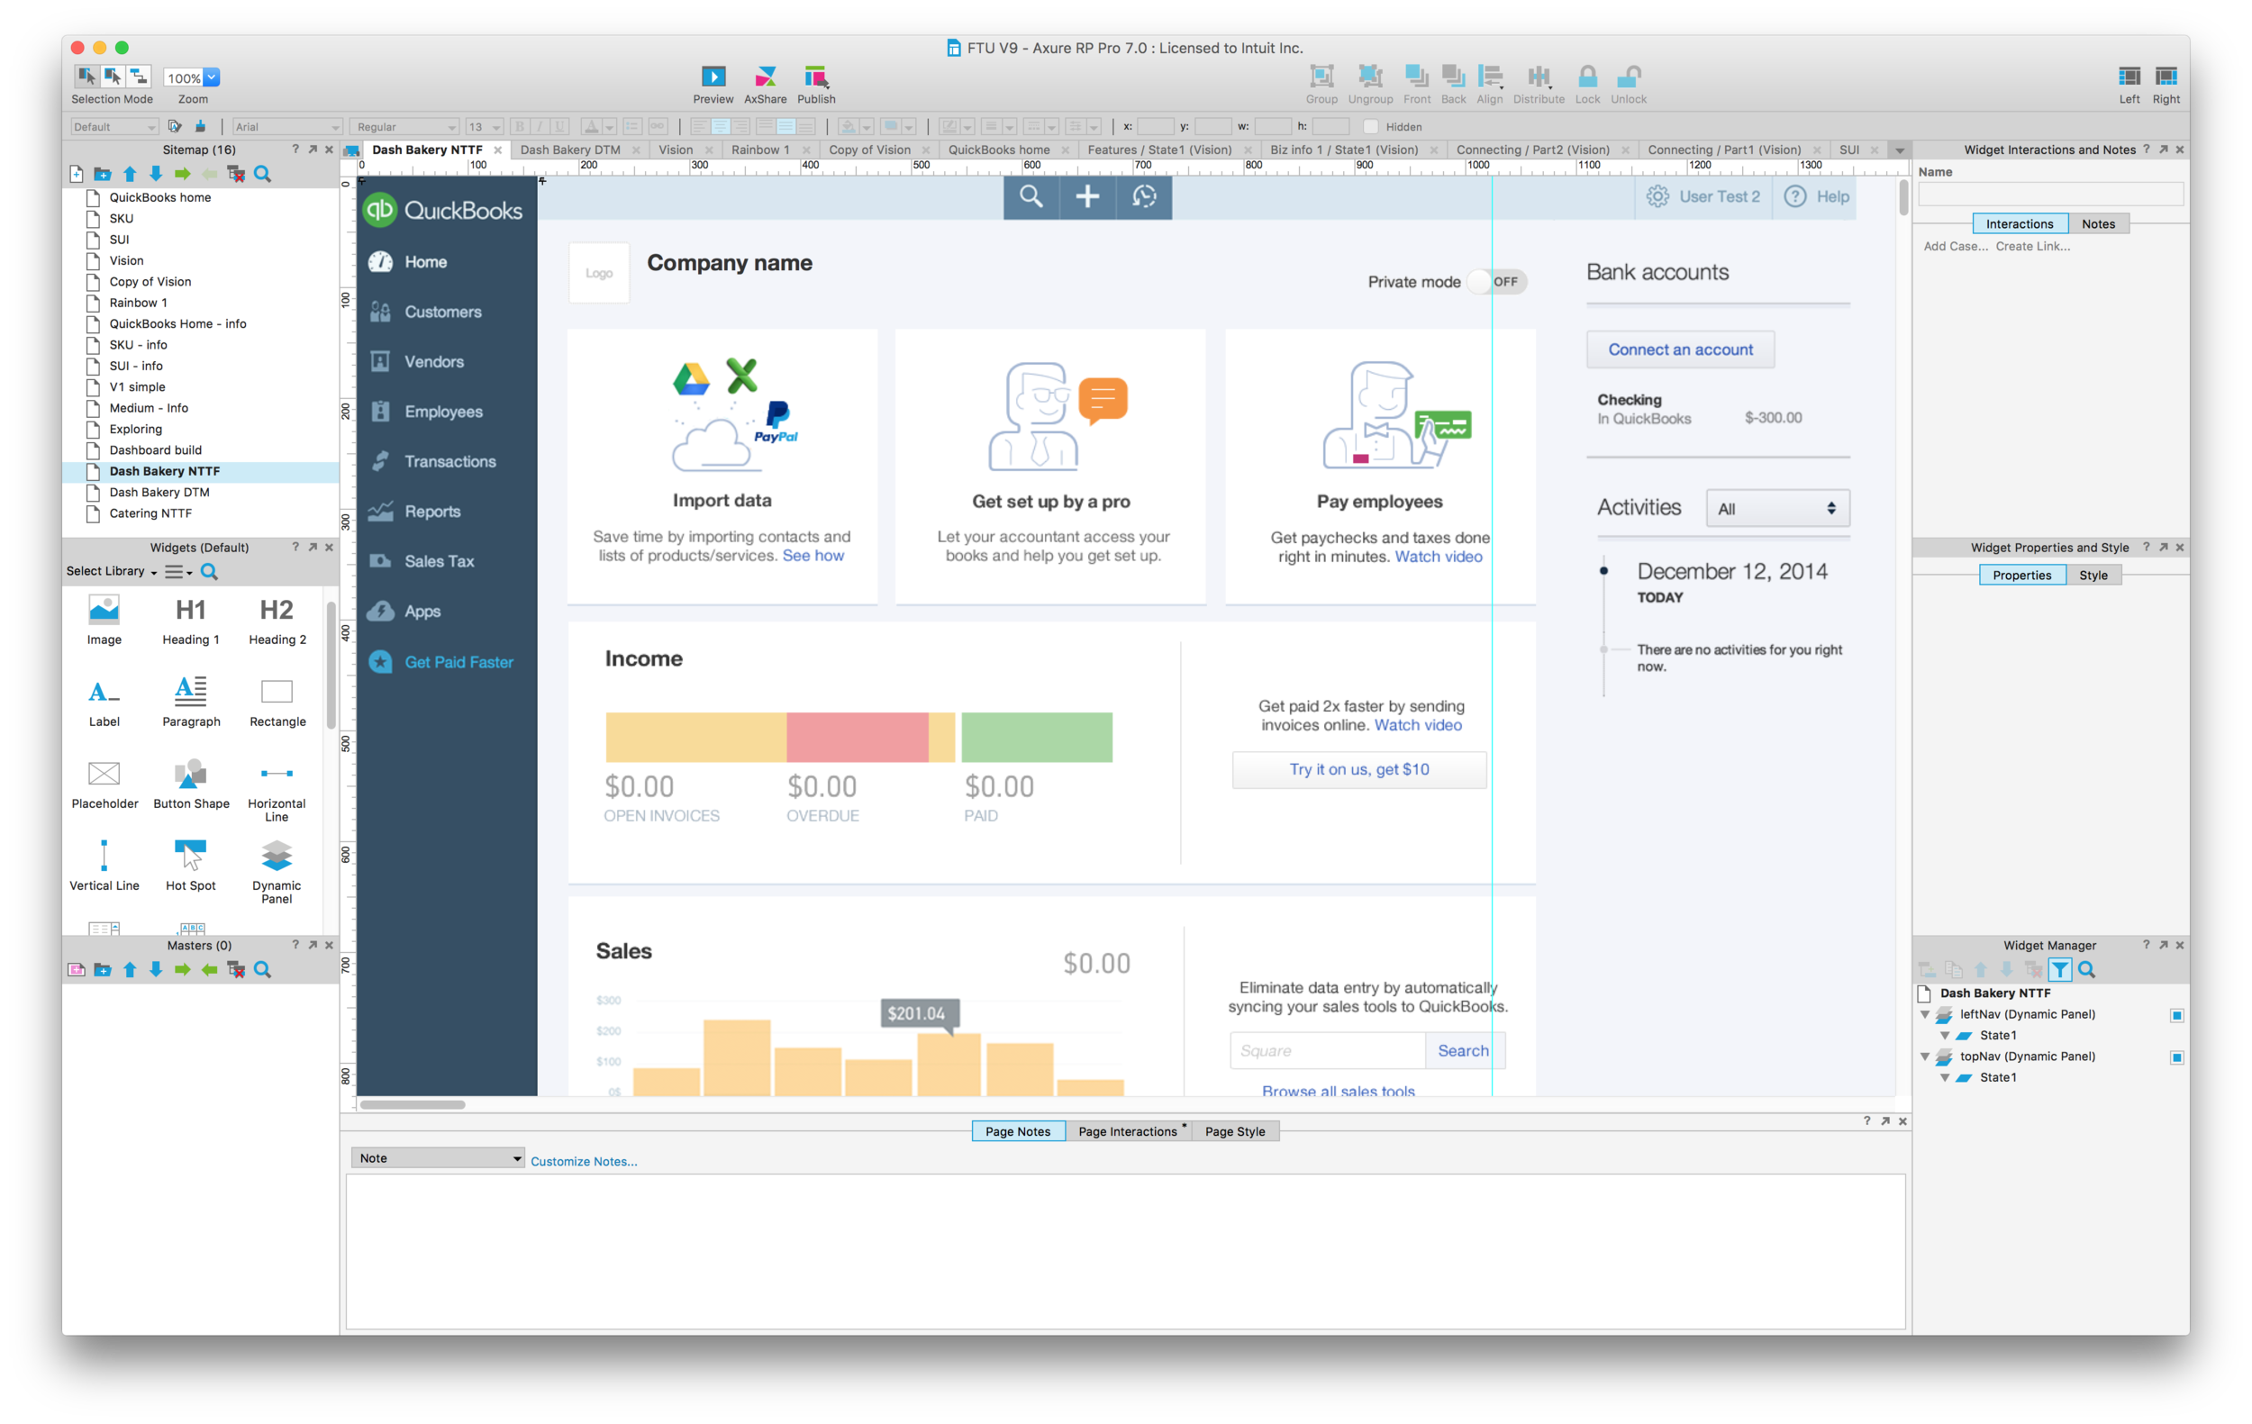Screen dimensions: 2252x1424
Task: Click the Lock toolbar icon
Action: click(x=1587, y=76)
